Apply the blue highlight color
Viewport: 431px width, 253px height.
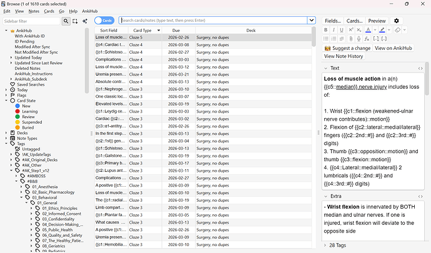coord(382,30)
